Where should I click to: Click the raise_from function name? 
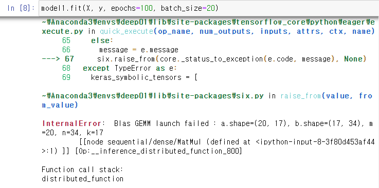(x=300, y=96)
